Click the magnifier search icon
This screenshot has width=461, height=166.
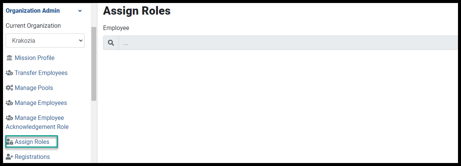click(x=111, y=43)
